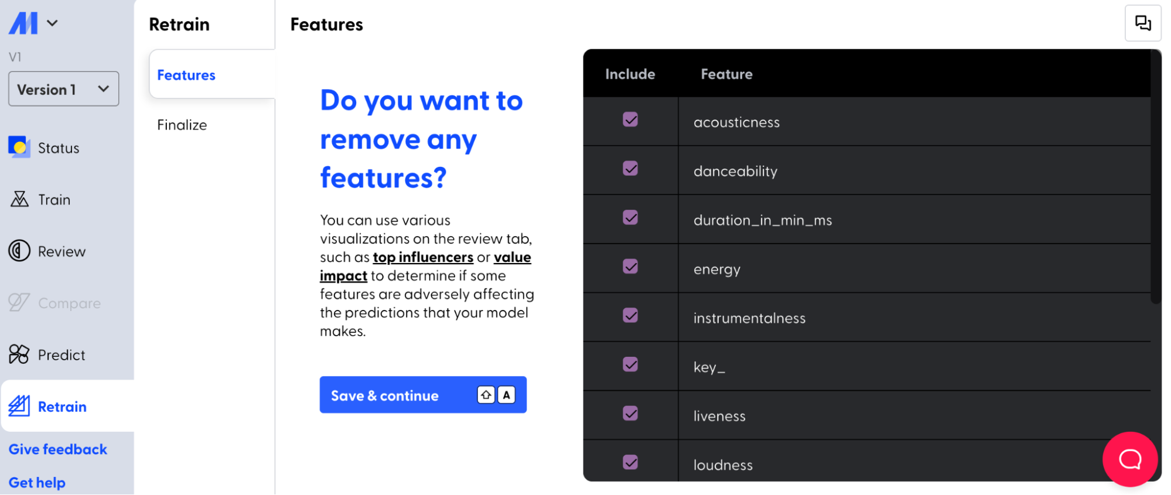Switch to the Finalize step tab
This screenshot has width=1171, height=495.
point(182,125)
